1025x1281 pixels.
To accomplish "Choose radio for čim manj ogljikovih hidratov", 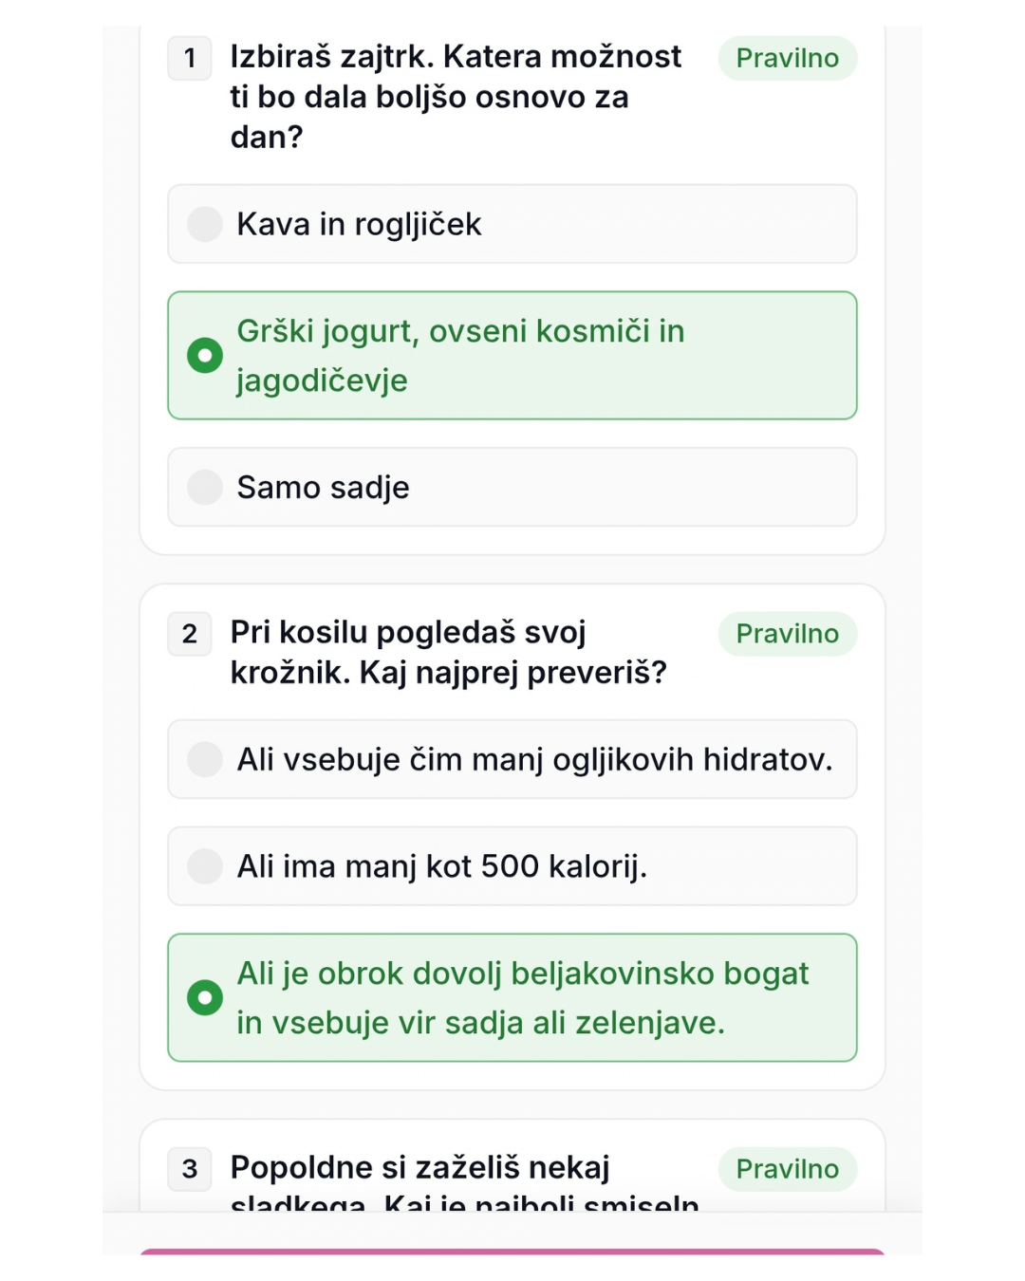I will coord(205,760).
